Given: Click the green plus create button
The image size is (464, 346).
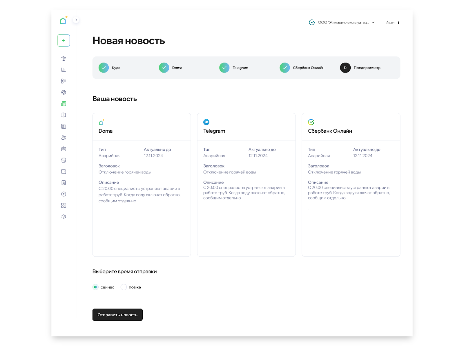Looking at the screenshot, I should [x=64, y=40].
